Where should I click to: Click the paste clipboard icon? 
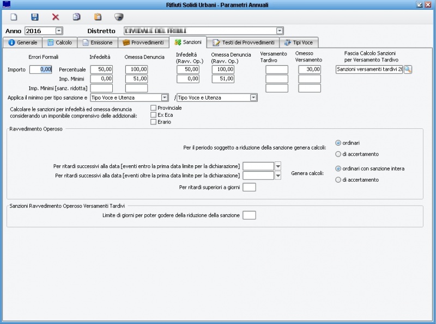click(98, 17)
